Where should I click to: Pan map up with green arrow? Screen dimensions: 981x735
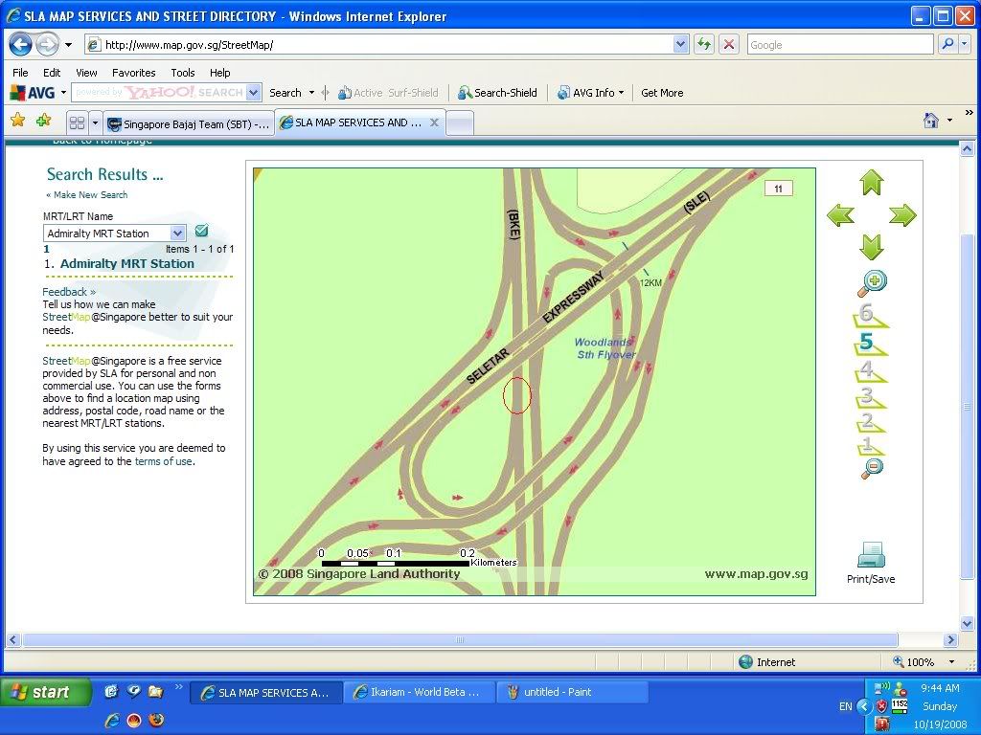click(871, 182)
